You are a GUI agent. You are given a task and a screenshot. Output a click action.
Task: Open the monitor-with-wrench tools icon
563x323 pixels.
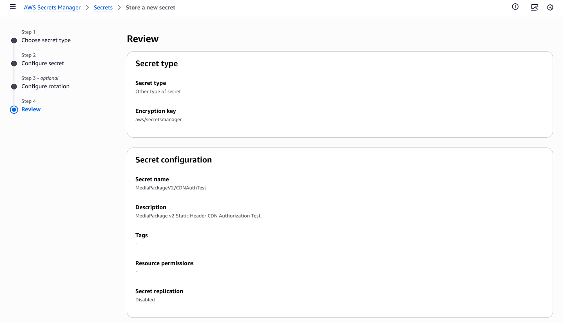(535, 7)
